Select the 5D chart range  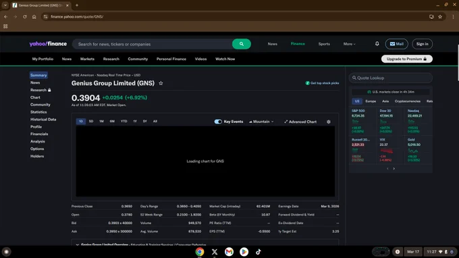pos(91,122)
